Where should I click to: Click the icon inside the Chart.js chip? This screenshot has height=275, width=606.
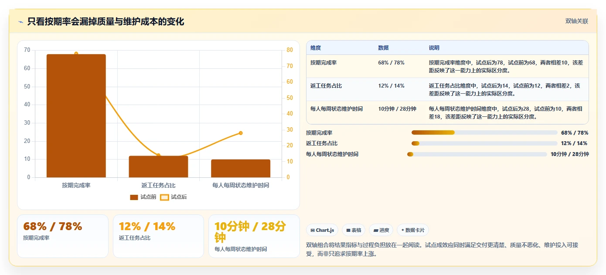(313, 230)
